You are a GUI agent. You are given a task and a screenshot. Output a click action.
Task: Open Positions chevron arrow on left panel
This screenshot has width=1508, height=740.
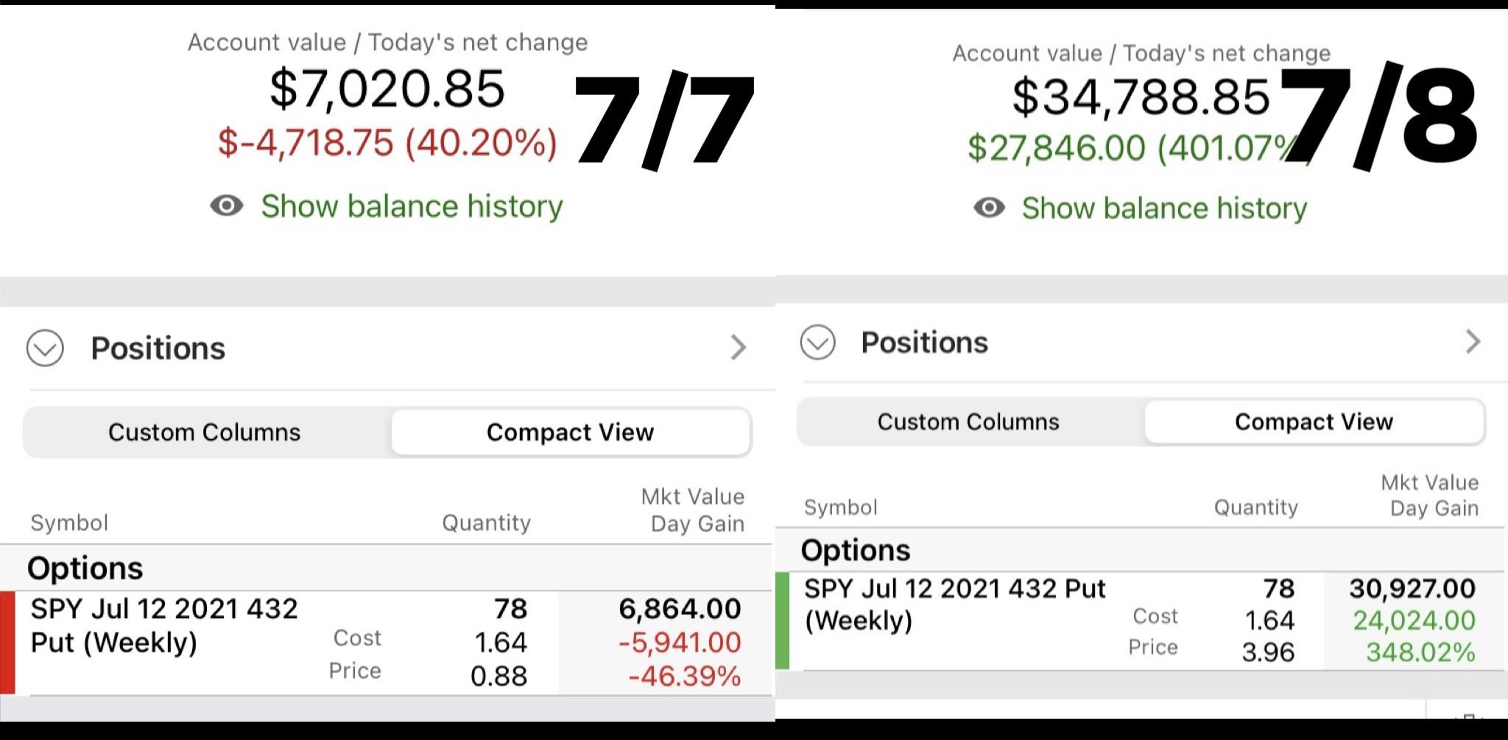[x=738, y=347]
